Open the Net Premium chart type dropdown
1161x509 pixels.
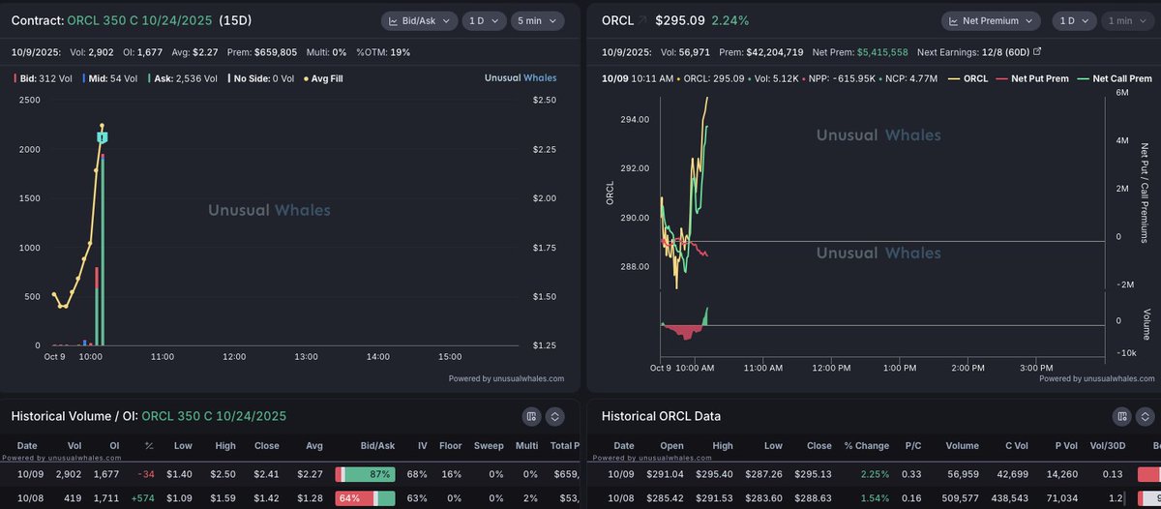991,20
